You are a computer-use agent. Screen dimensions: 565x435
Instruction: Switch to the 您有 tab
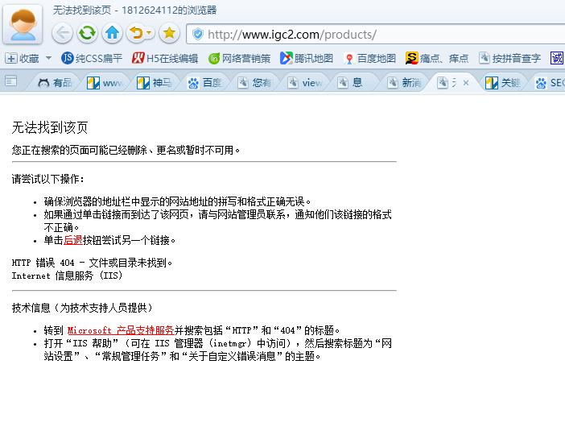[x=254, y=83]
